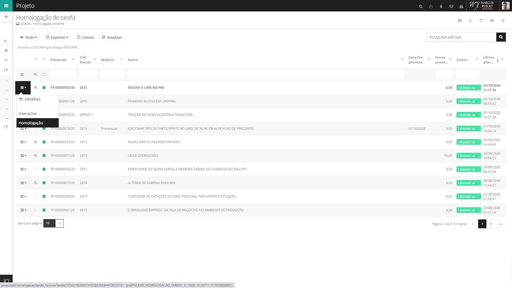Click the Pesquisa Rápida search field
This screenshot has height=288, width=512.
[x=461, y=37]
